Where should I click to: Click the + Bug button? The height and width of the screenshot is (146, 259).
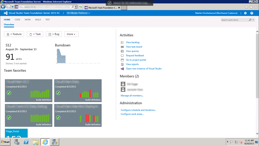54,34
